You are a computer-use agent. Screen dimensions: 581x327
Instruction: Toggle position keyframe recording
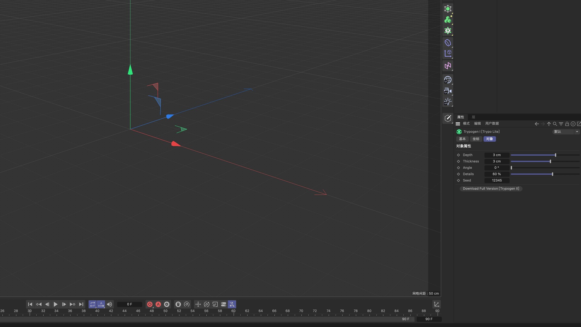198,304
